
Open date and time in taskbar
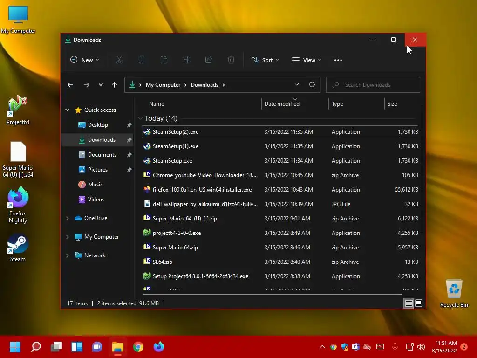444,347
